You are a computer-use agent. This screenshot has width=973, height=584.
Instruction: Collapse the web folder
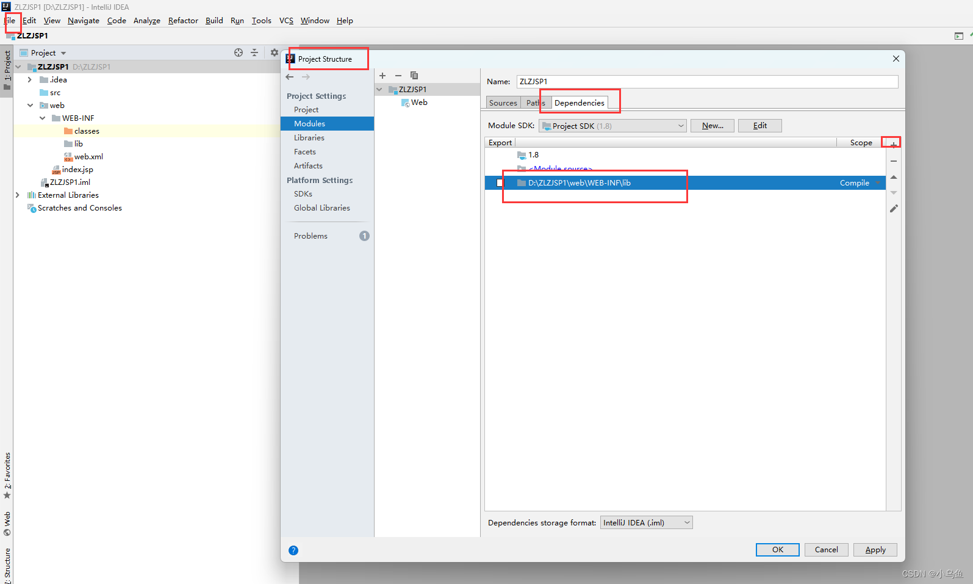(30, 106)
